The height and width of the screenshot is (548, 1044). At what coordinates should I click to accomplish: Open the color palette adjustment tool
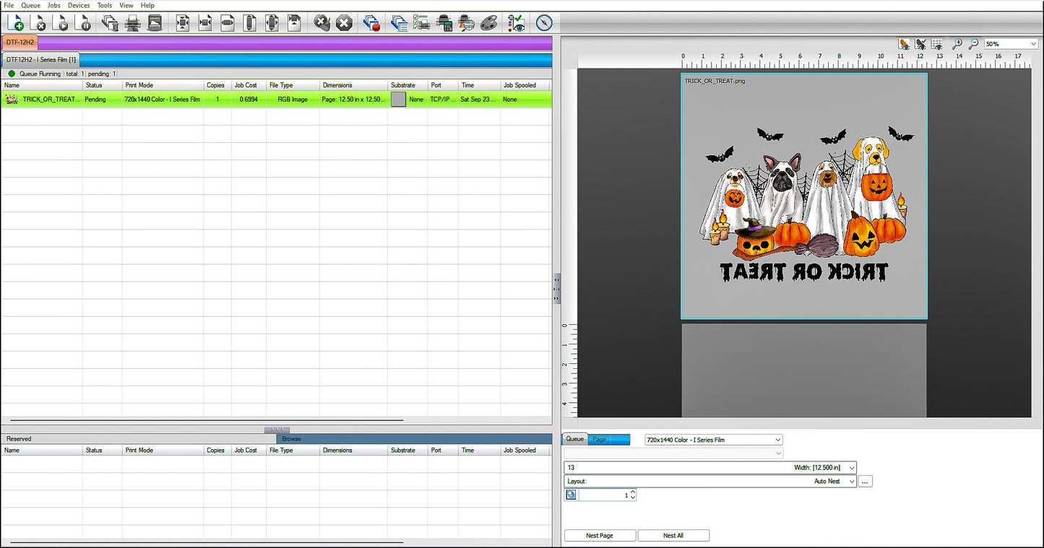[x=488, y=22]
